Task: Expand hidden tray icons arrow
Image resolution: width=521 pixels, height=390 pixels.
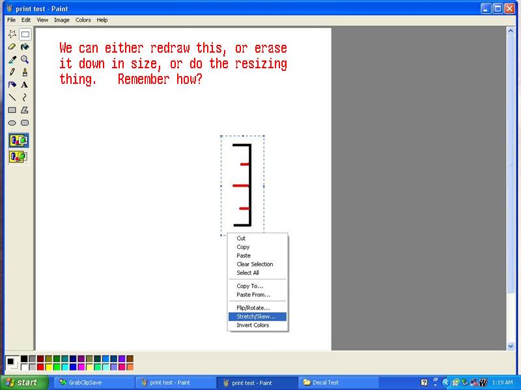Action: click(445, 383)
